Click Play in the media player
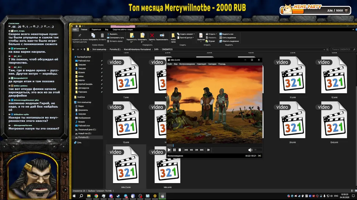Image resolution: width=357 pixels, height=200 pixels. [x=169, y=150]
